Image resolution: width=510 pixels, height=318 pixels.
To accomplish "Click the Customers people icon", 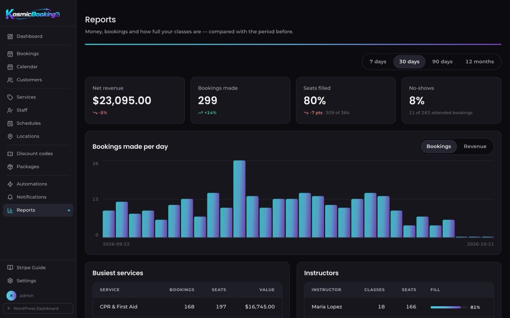I will click(10, 80).
